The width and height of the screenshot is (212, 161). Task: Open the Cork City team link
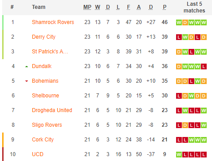coord(43,140)
